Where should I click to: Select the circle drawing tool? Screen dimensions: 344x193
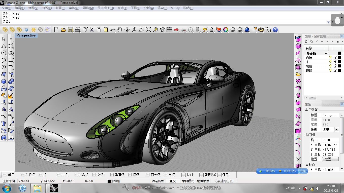click(4, 53)
